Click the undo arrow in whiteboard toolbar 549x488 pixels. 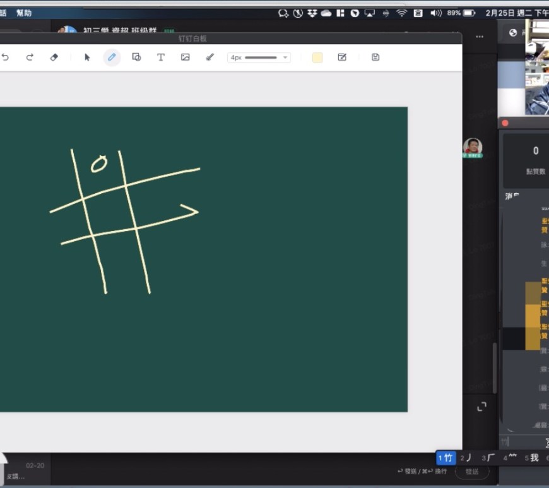click(6, 57)
